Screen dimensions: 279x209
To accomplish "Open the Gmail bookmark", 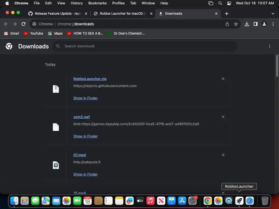I will pyautogui.click(x=11, y=33).
